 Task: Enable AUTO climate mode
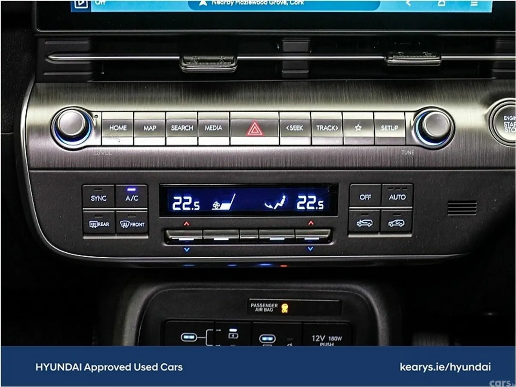click(397, 196)
